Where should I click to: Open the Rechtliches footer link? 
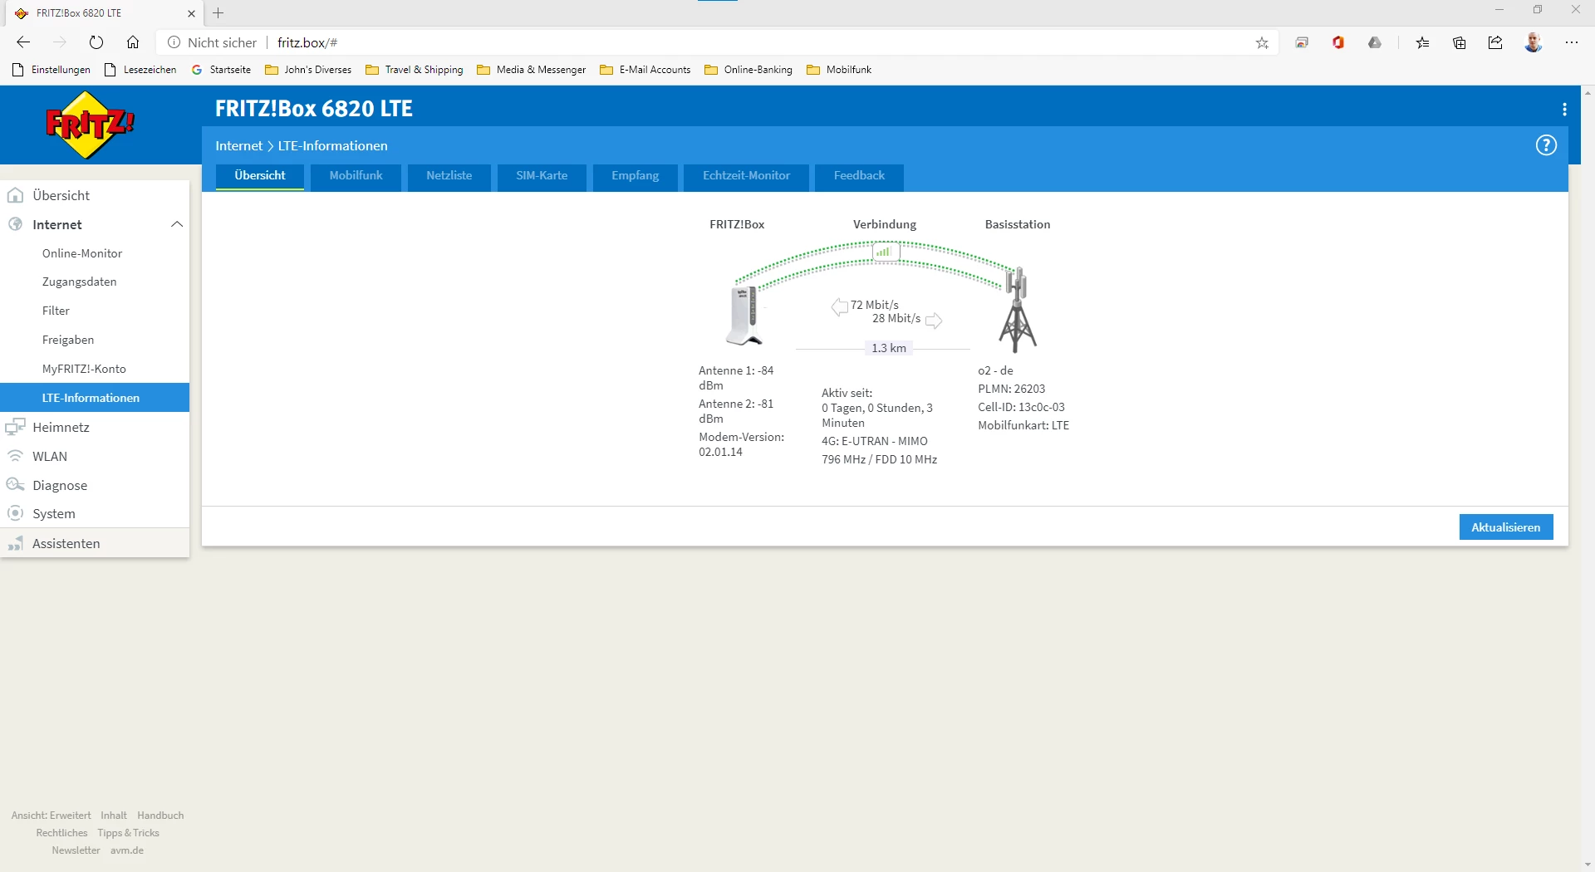pyautogui.click(x=61, y=833)
